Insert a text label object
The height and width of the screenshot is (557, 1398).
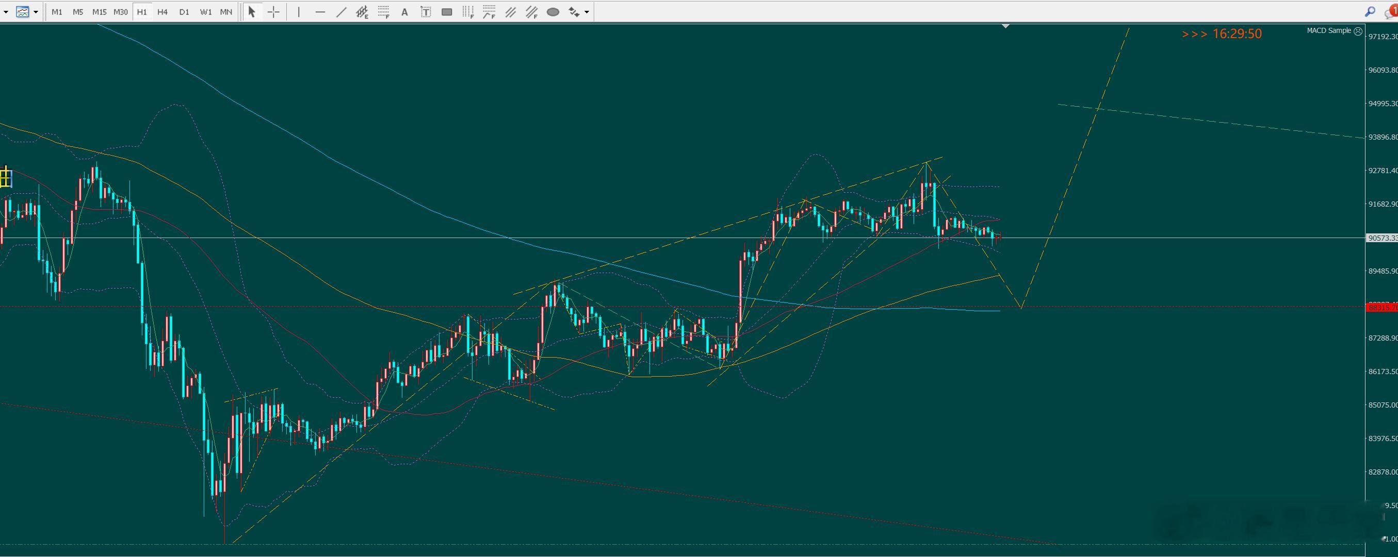[x=426, y=12]
